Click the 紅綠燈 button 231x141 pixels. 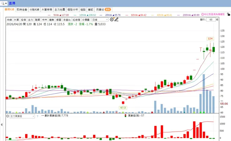point(76,20)
